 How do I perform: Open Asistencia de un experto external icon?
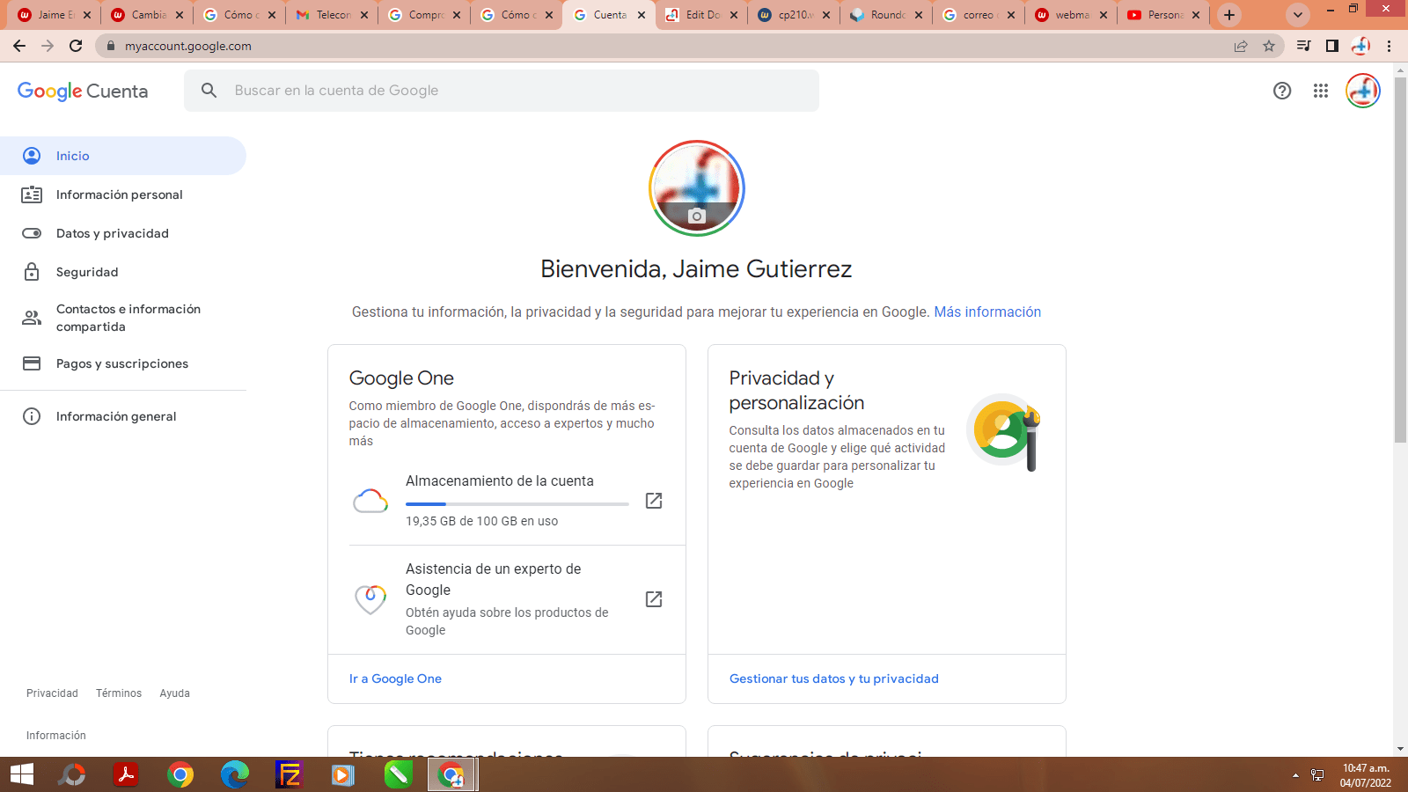pos(654,599)
